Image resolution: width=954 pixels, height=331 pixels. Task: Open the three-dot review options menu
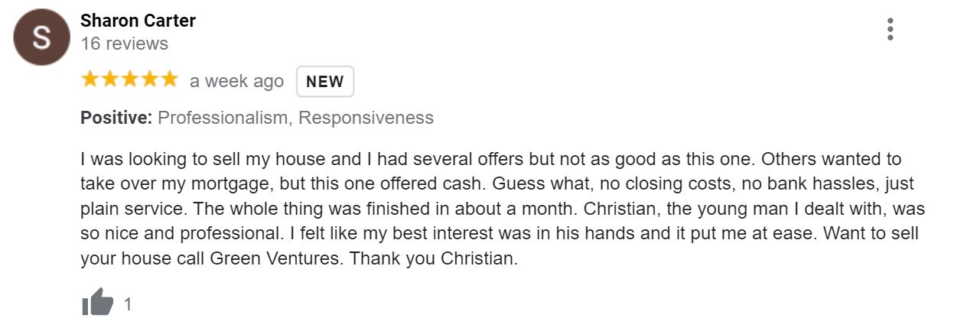[x=890, y=30]
